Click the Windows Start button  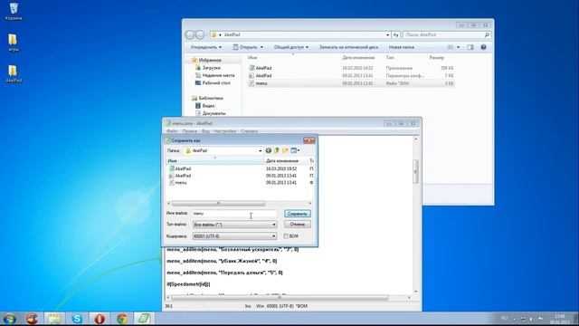[10, 319]
